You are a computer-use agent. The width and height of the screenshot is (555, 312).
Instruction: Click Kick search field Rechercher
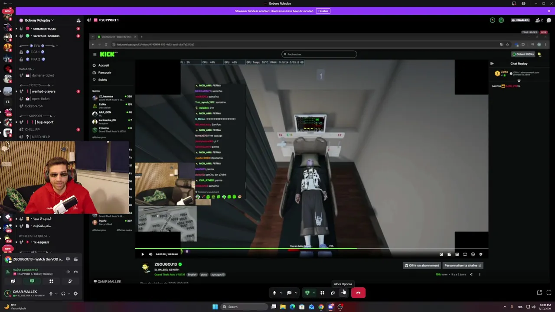click(319, 54)
